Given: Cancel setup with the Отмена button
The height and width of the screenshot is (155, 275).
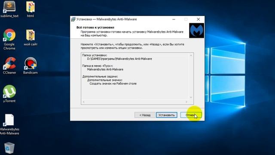Looking at the screenshot, I should [x=191, y=115].
